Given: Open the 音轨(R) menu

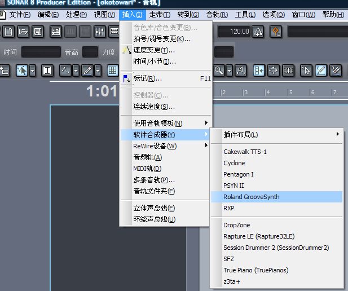Looking at the screenshot, I should (x=217, y=15).
